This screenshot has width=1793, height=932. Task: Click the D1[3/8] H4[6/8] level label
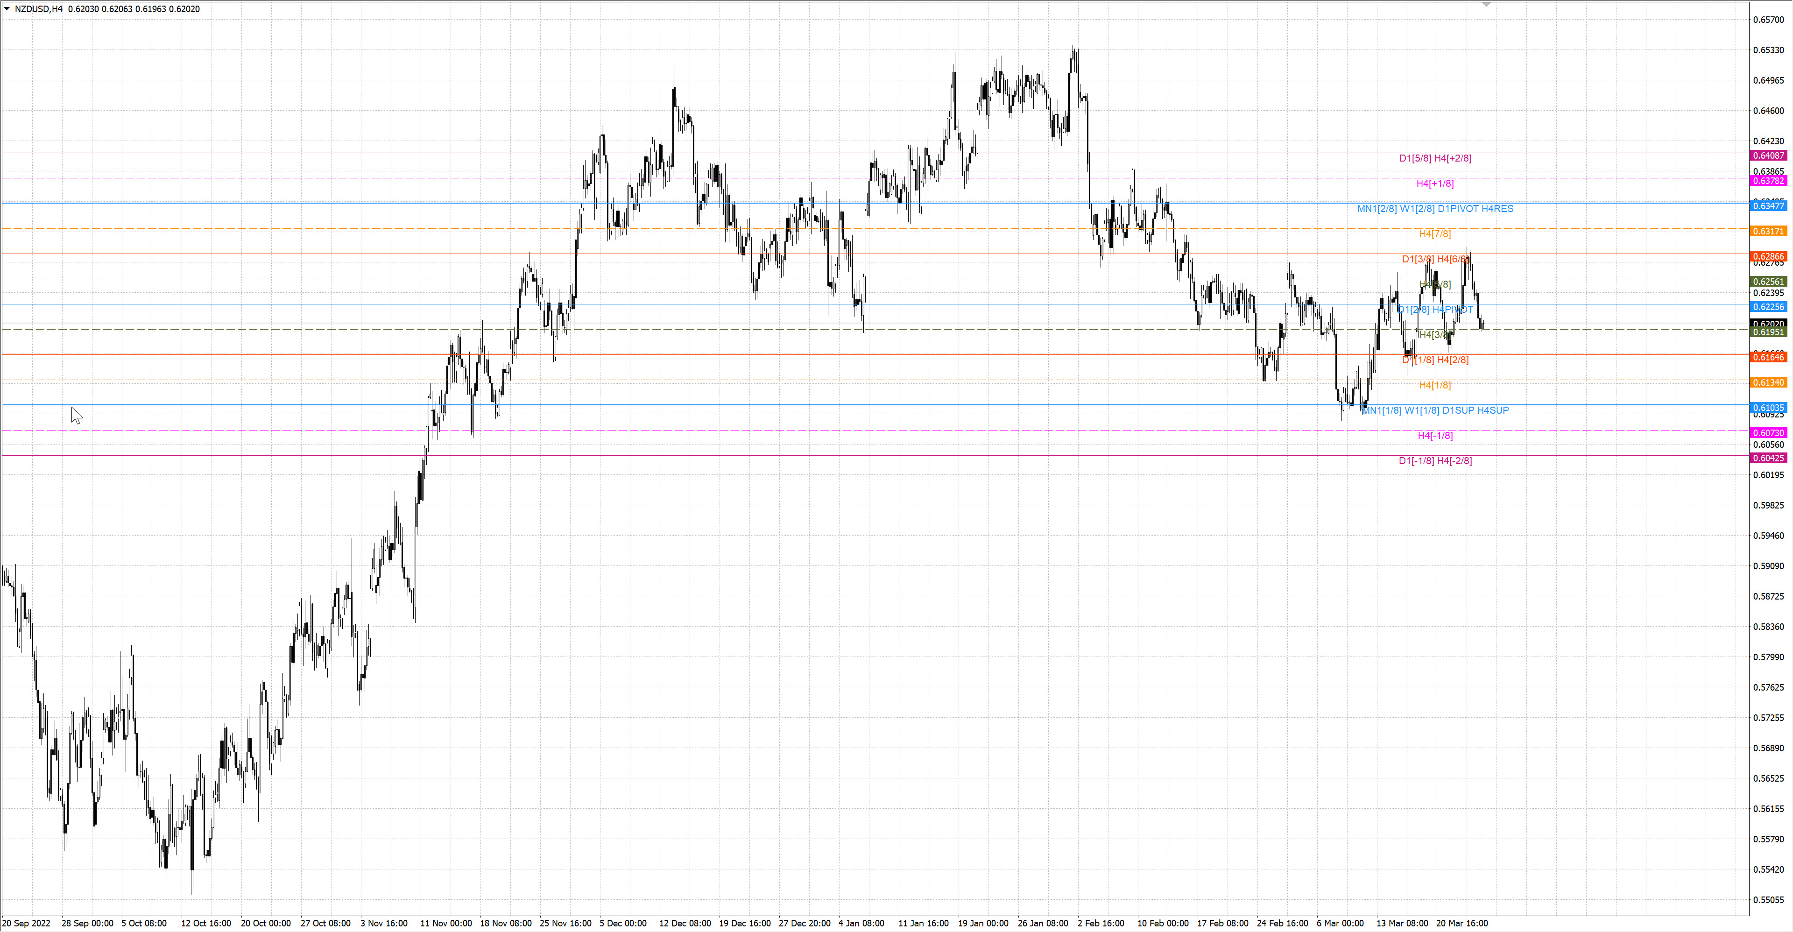[1435, 260]
